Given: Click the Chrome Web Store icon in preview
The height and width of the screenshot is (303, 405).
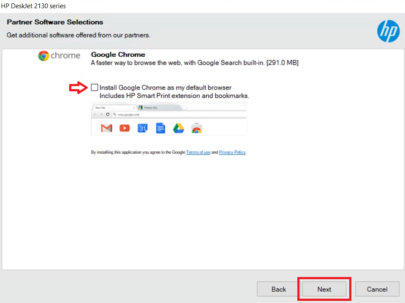Looking at the screenshot, I should tap(197, 128).
